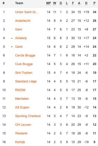Open the Kortrijk team page
The height and width of the screenshot is (146, 98).
tap(20, 142)
